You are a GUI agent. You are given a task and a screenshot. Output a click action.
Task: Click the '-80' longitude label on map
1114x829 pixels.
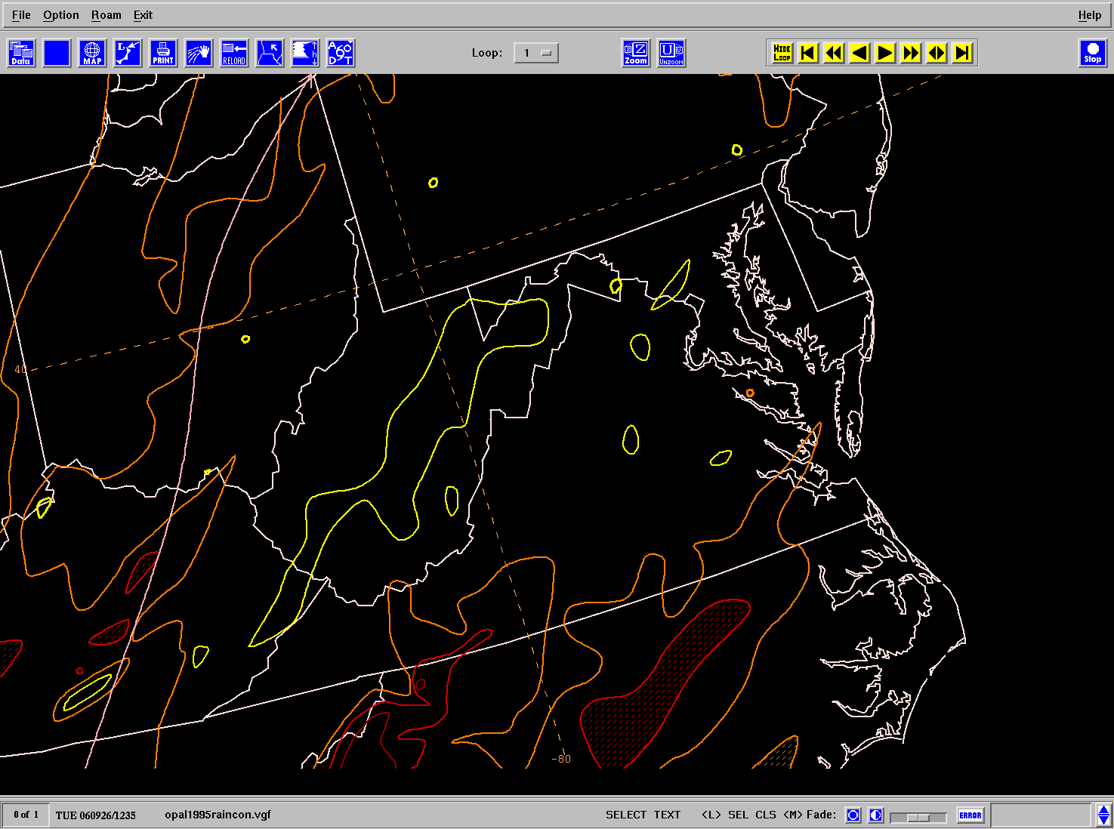point(561,759)
